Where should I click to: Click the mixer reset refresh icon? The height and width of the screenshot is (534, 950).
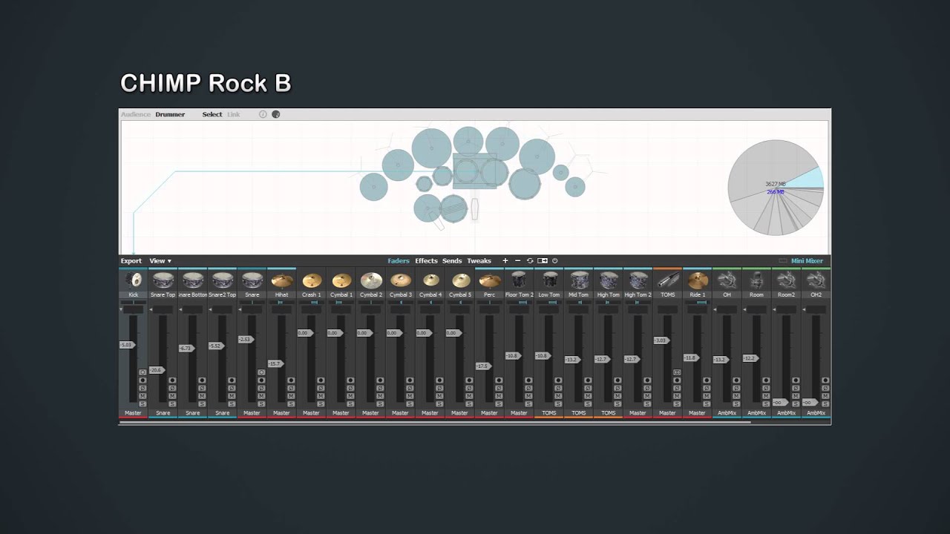[530, 260]
